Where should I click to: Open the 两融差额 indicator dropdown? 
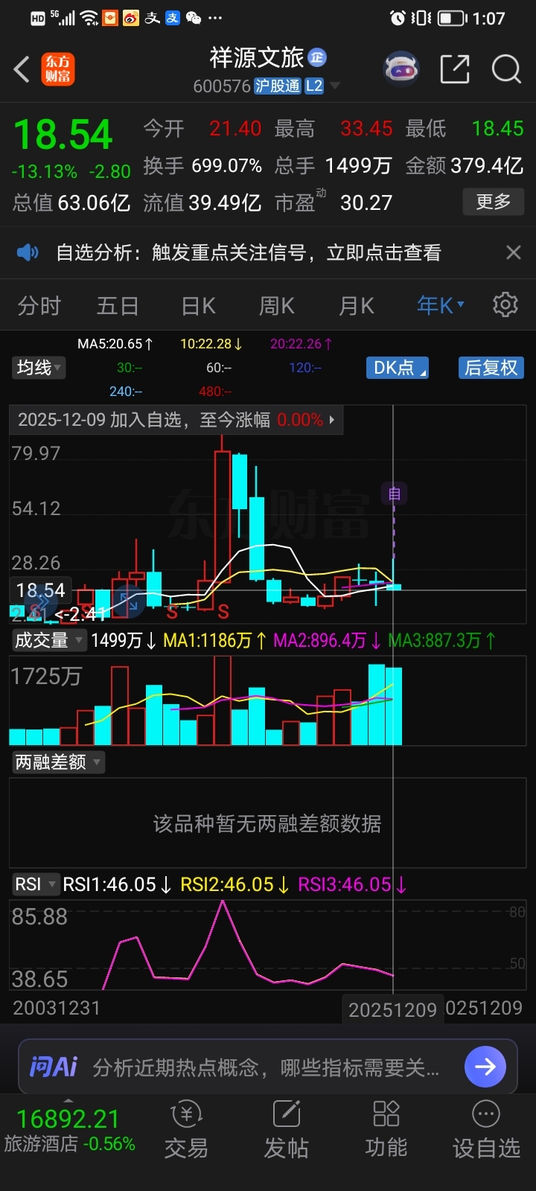click(58, 762)
